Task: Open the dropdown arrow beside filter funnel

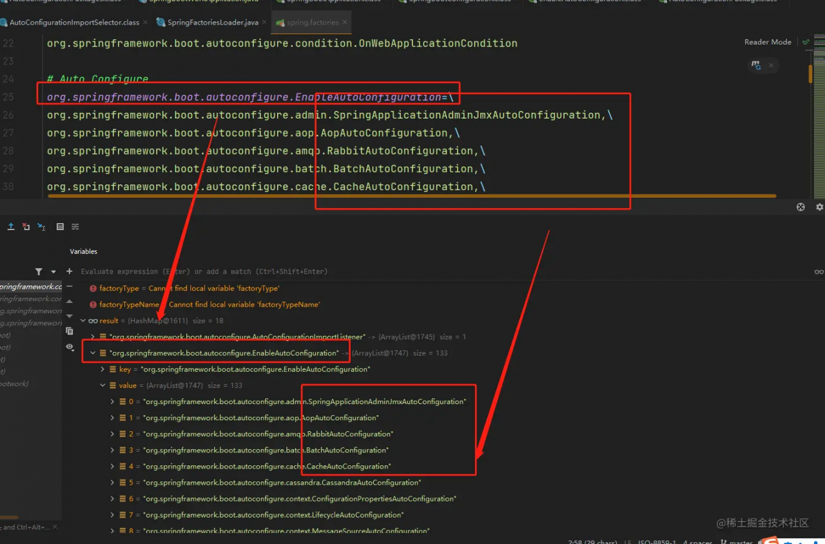Action: point(53,272)
